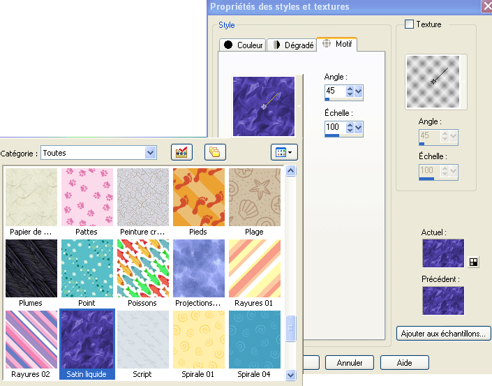Expand the Angle slider dropdown arrow

pyautogui.click(x=359, y=91)
